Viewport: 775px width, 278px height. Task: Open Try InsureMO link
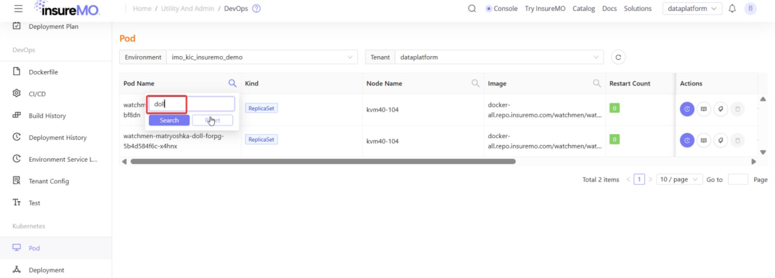545,8
